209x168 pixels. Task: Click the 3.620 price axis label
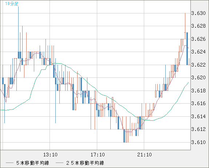[x=198, y=77]
